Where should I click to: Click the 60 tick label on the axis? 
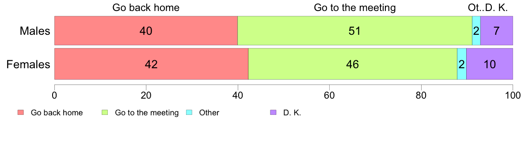[x=329, y=94]
